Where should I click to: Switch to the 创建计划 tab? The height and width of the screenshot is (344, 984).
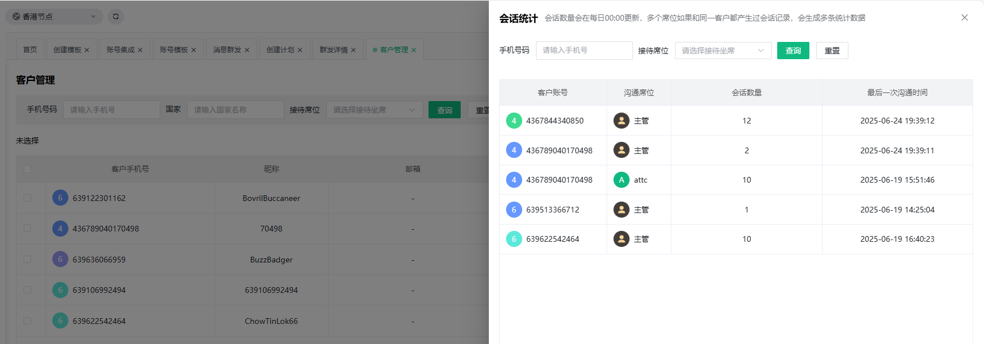coord(280,50)
